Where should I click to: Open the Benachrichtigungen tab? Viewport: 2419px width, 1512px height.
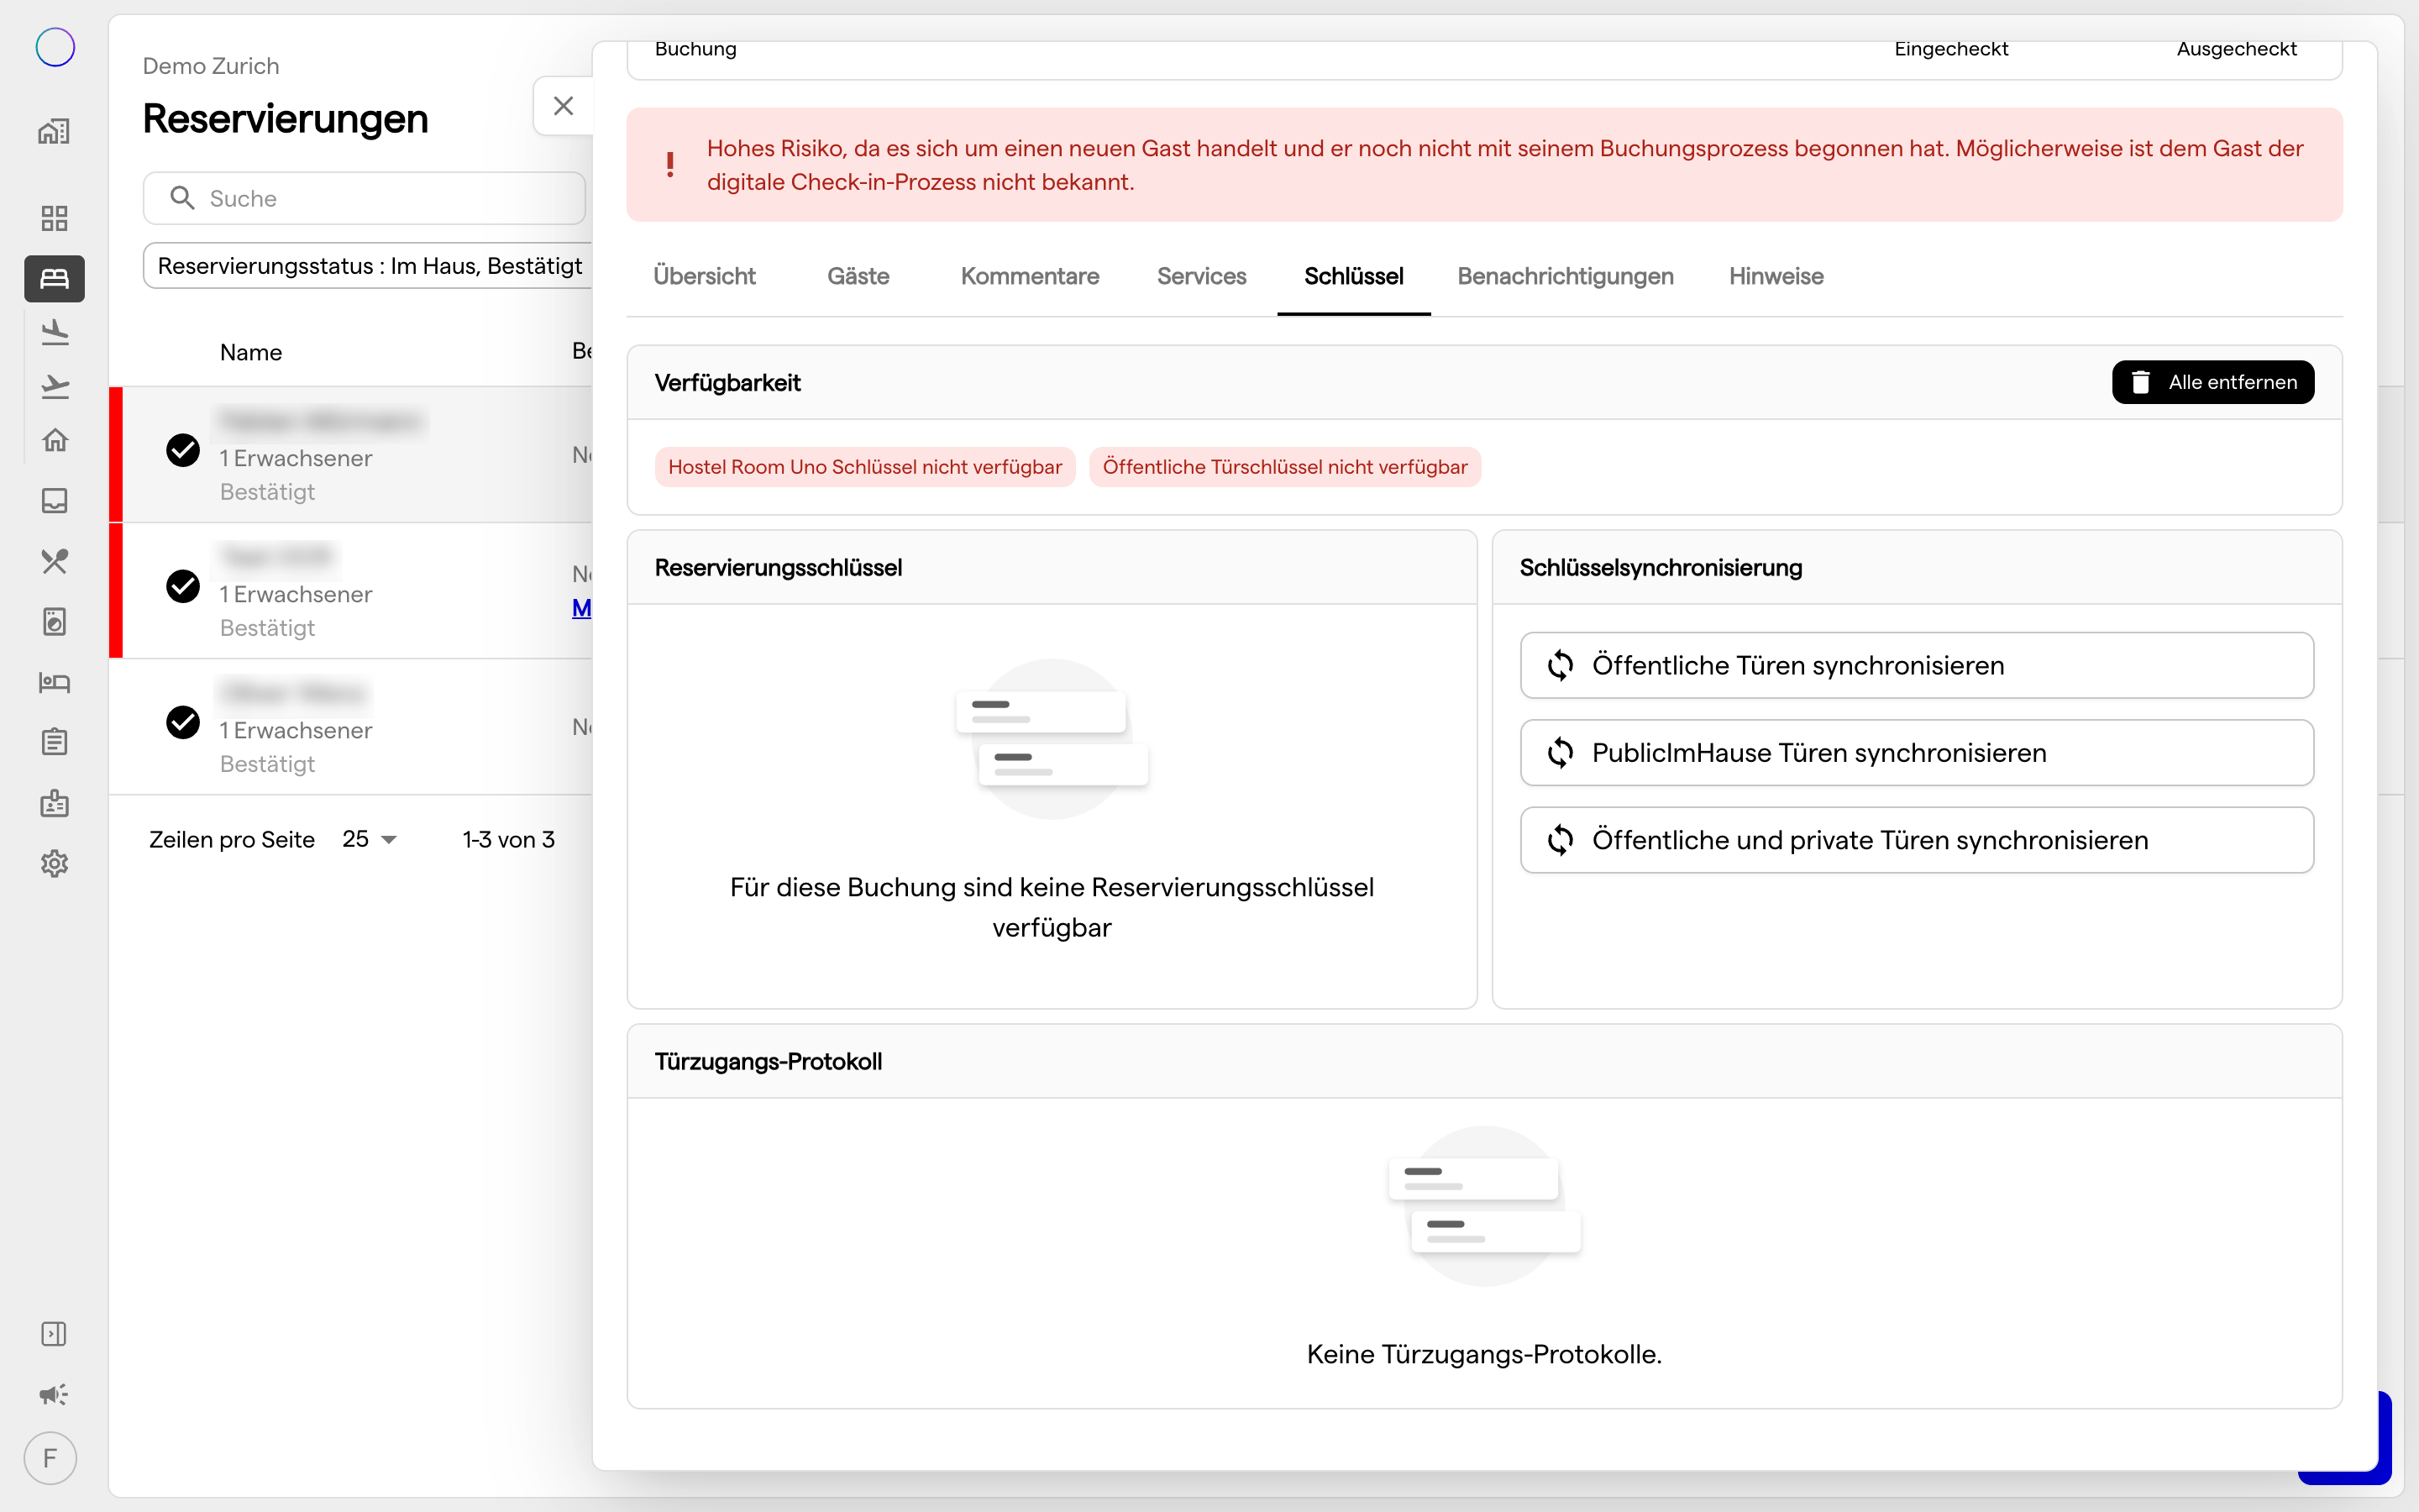click(1566, 276)
